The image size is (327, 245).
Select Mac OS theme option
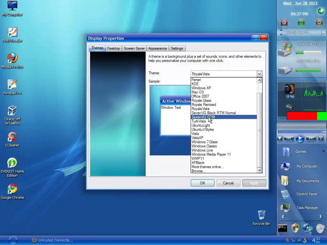click(x=224, y=92)
